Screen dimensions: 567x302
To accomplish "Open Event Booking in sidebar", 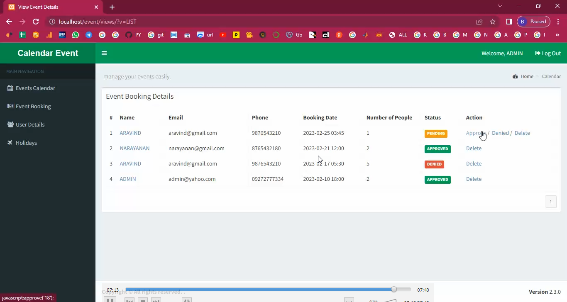I will (x=33, y=106).
